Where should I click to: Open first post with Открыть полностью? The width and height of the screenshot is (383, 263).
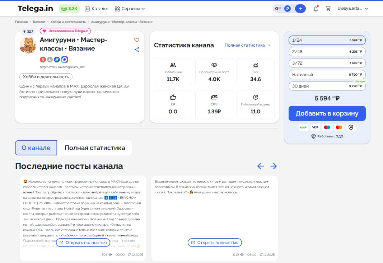[83, 243]
